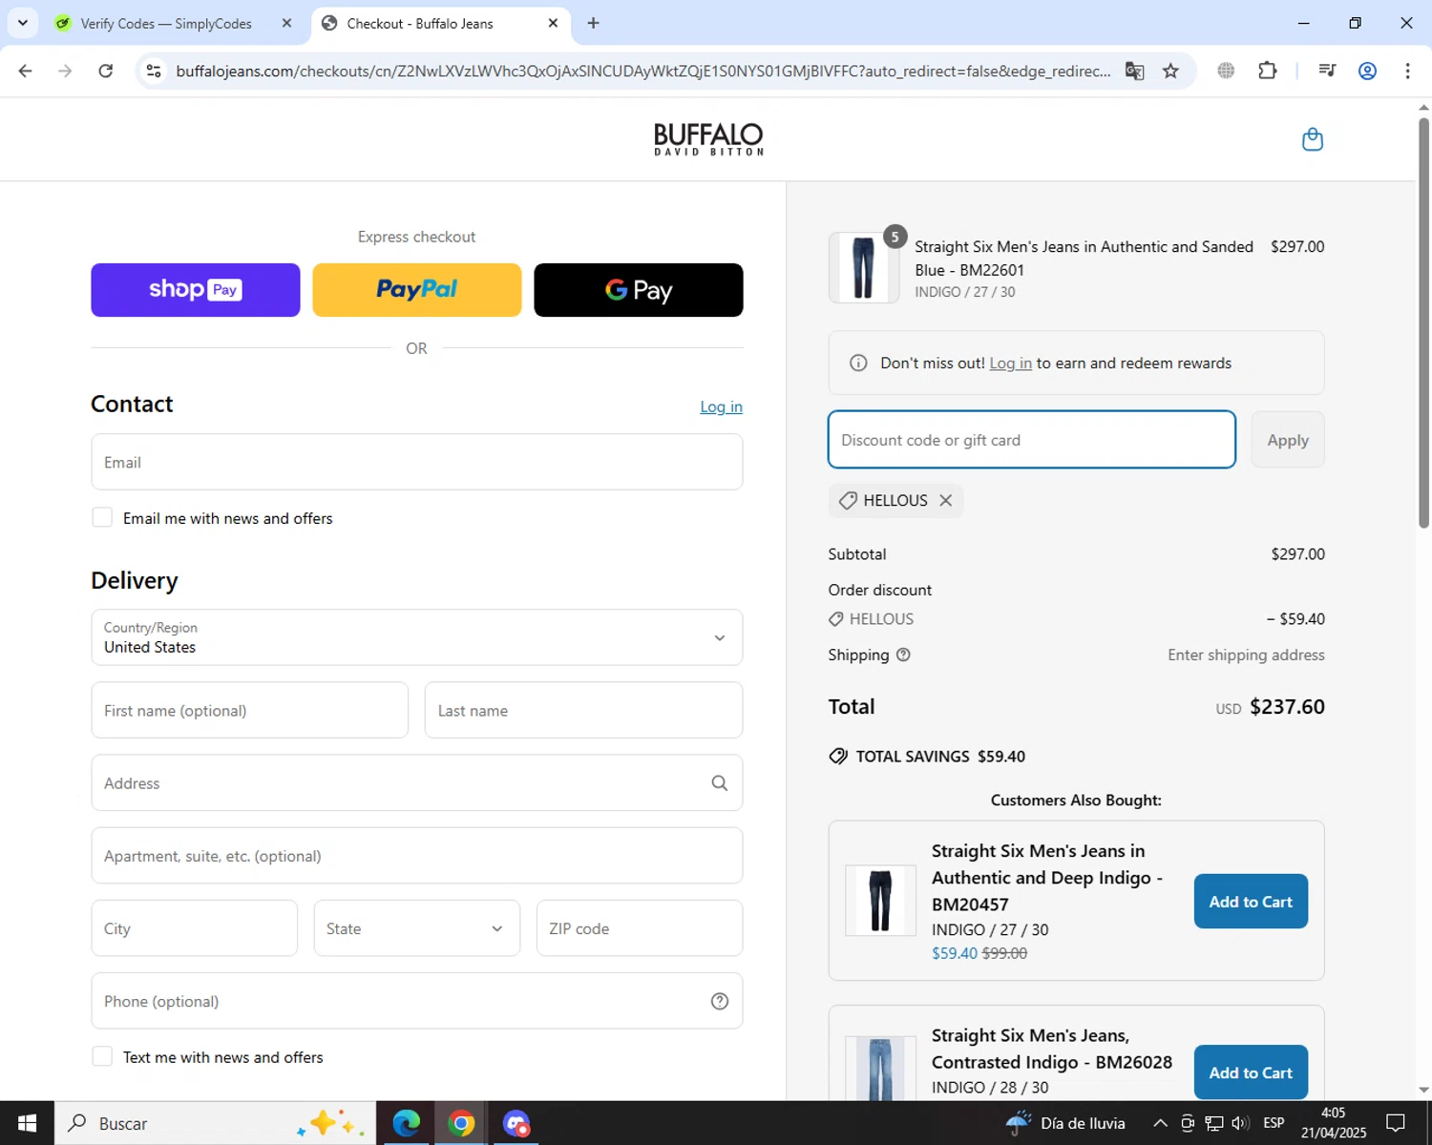Click Log in link in rewards banner

[1010, 364]
